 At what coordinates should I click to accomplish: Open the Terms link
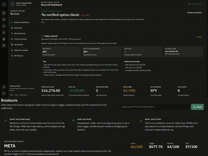tap(11, 95)
